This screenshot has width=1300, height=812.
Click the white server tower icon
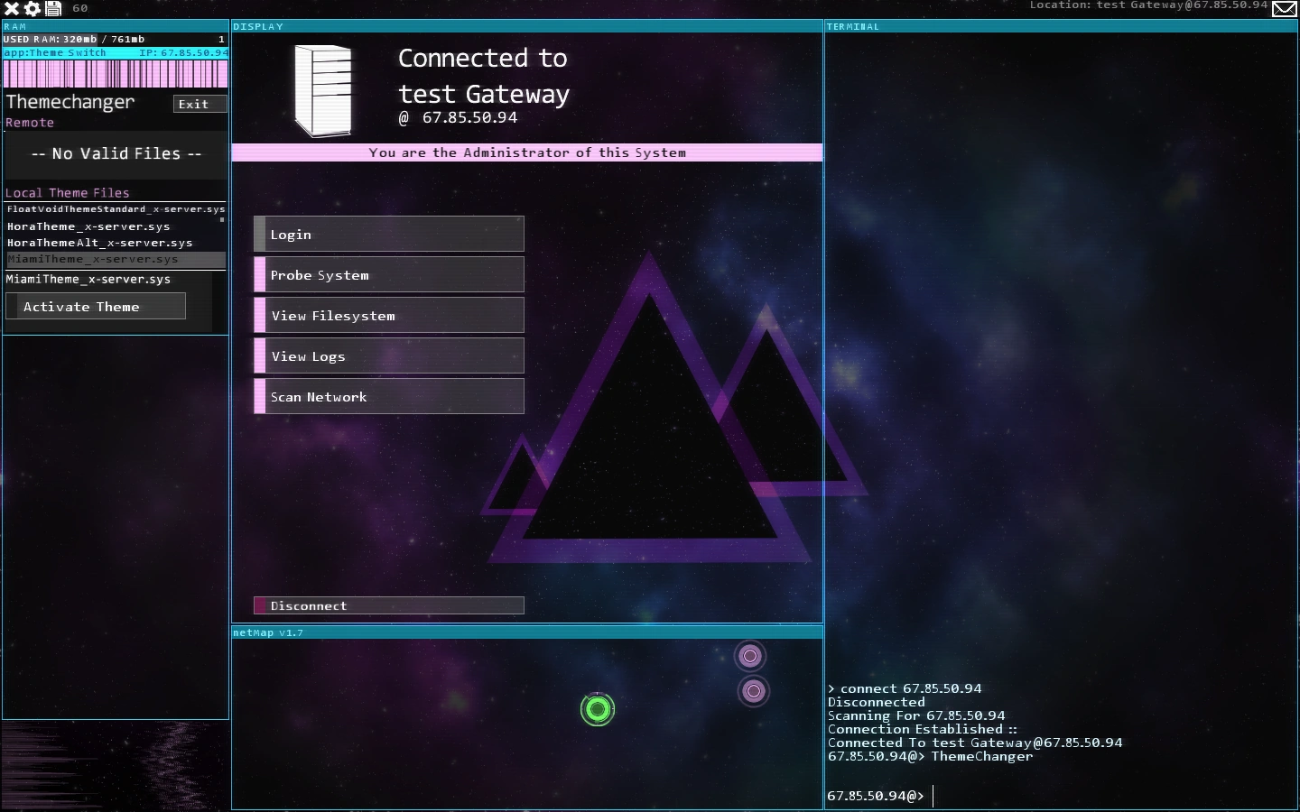coord(323,91)
